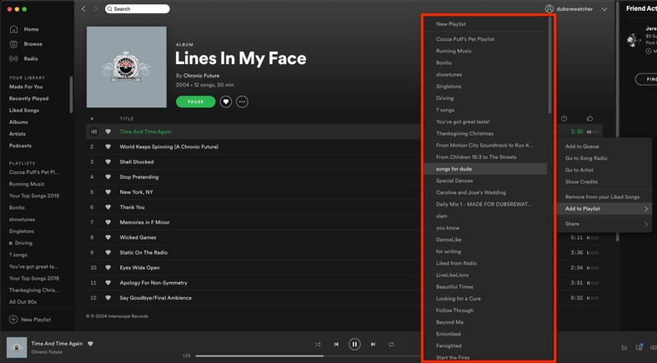Open the play queue icon

(624, 347)
